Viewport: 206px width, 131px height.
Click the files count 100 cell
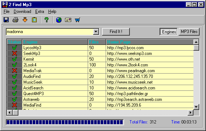click(97, 65)
